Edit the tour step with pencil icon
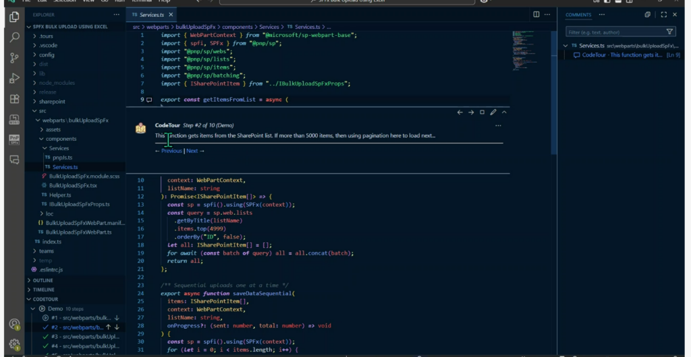 tap(493, 112)
